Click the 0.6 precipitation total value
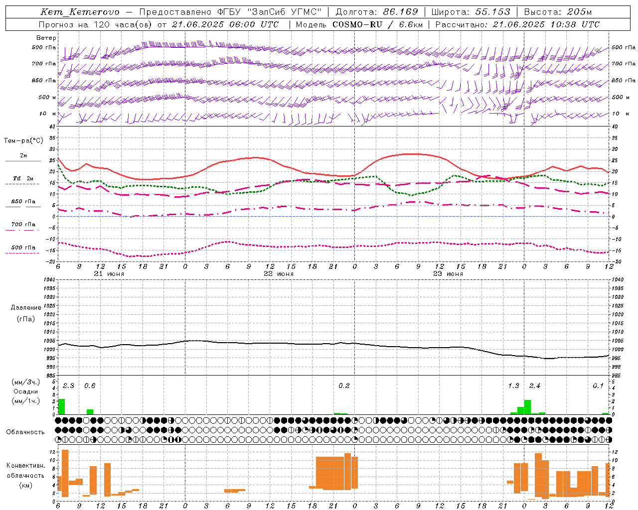The image size is (638, 510). click(90, 386)
